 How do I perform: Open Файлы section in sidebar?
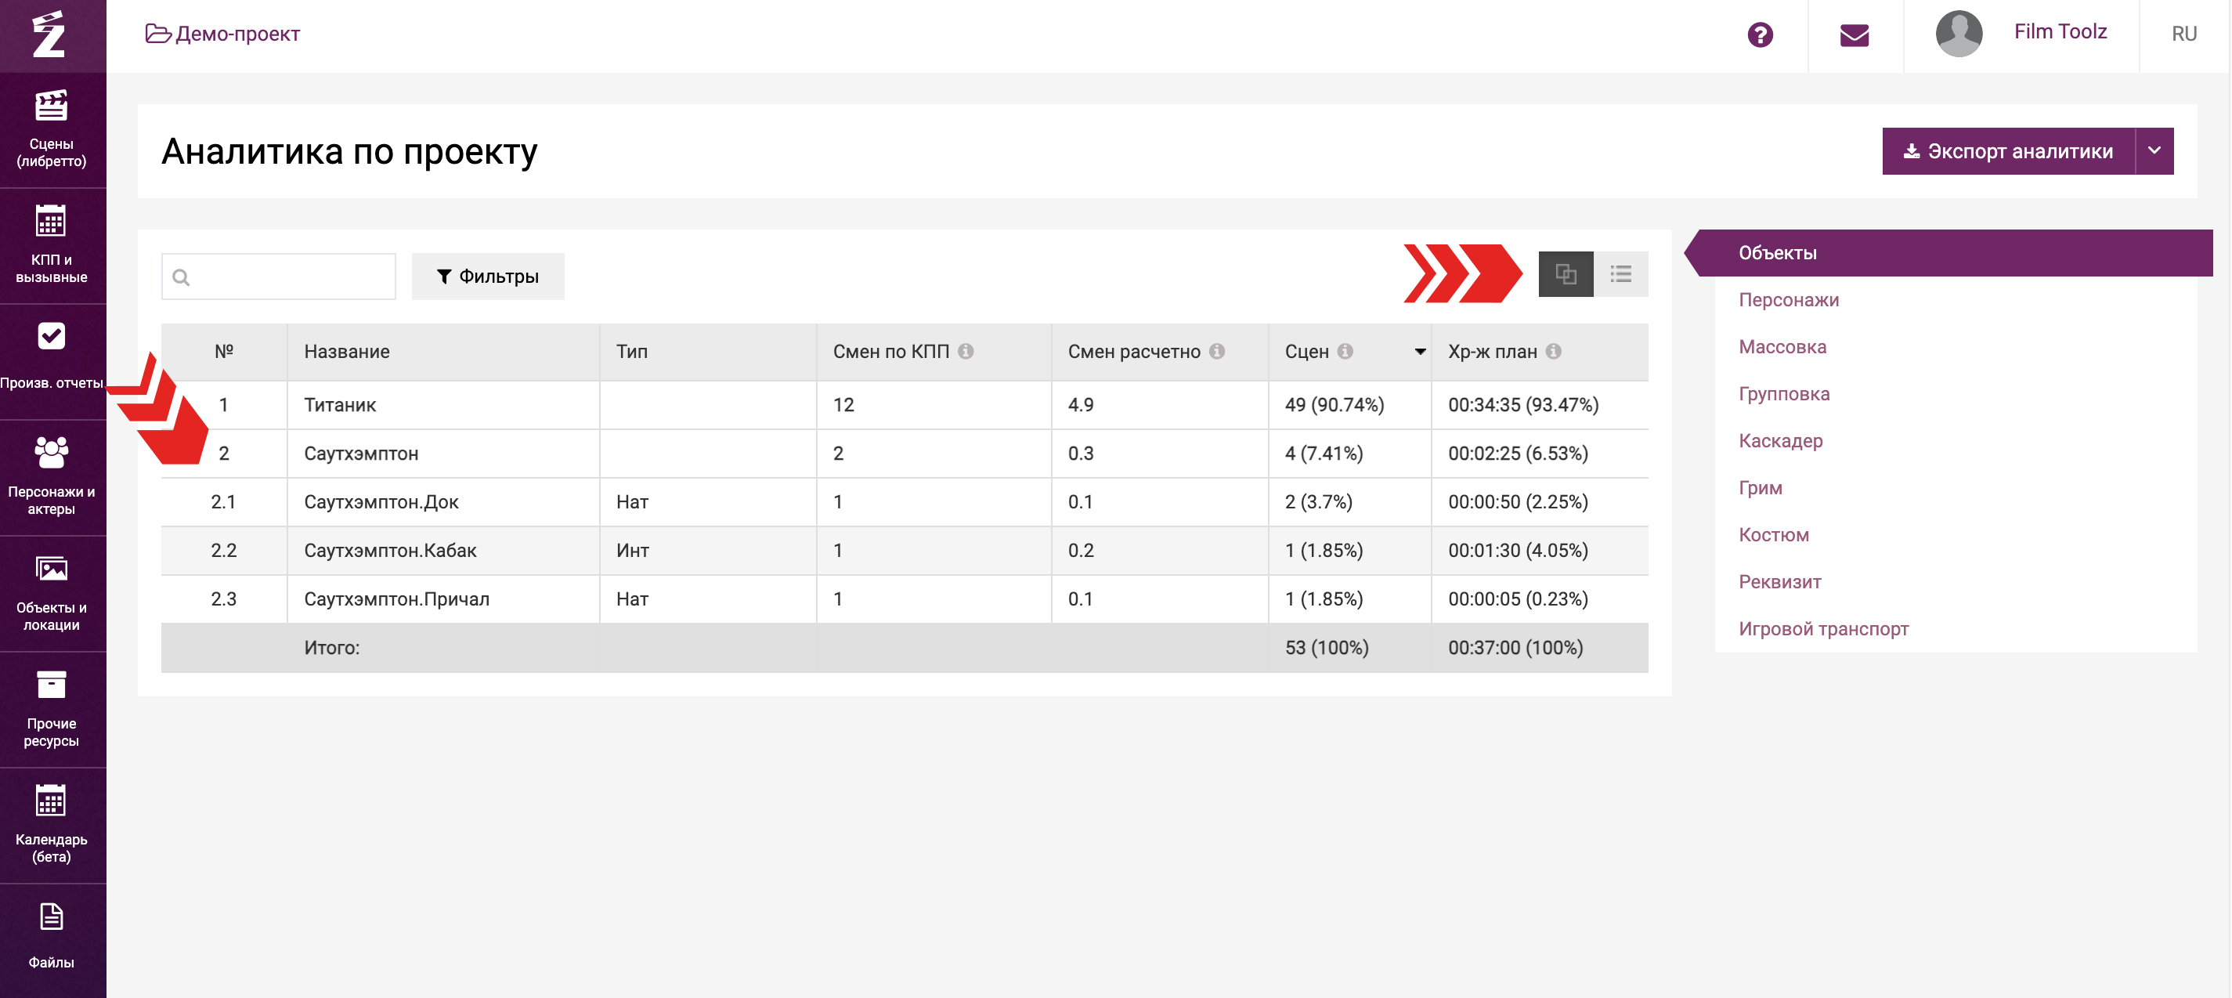[51, 938]
